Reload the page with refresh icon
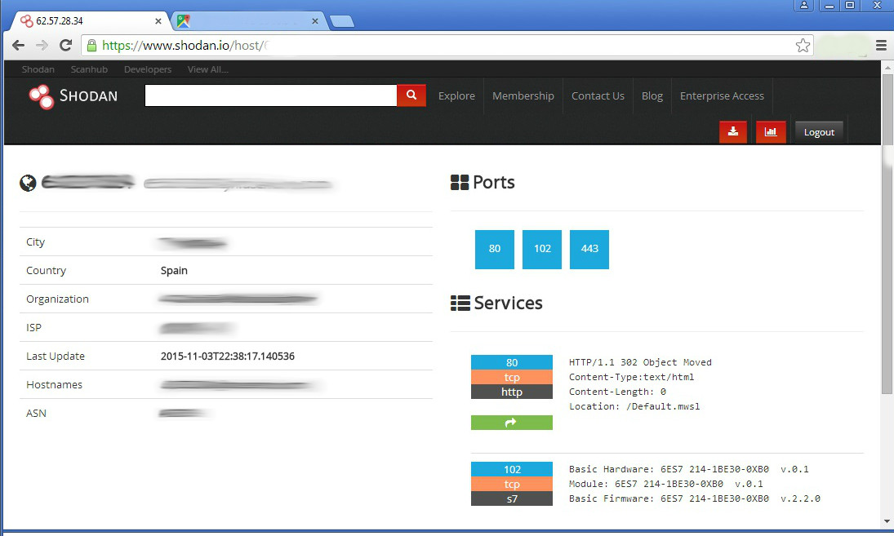The image size is (894, 536). point(65,45)
